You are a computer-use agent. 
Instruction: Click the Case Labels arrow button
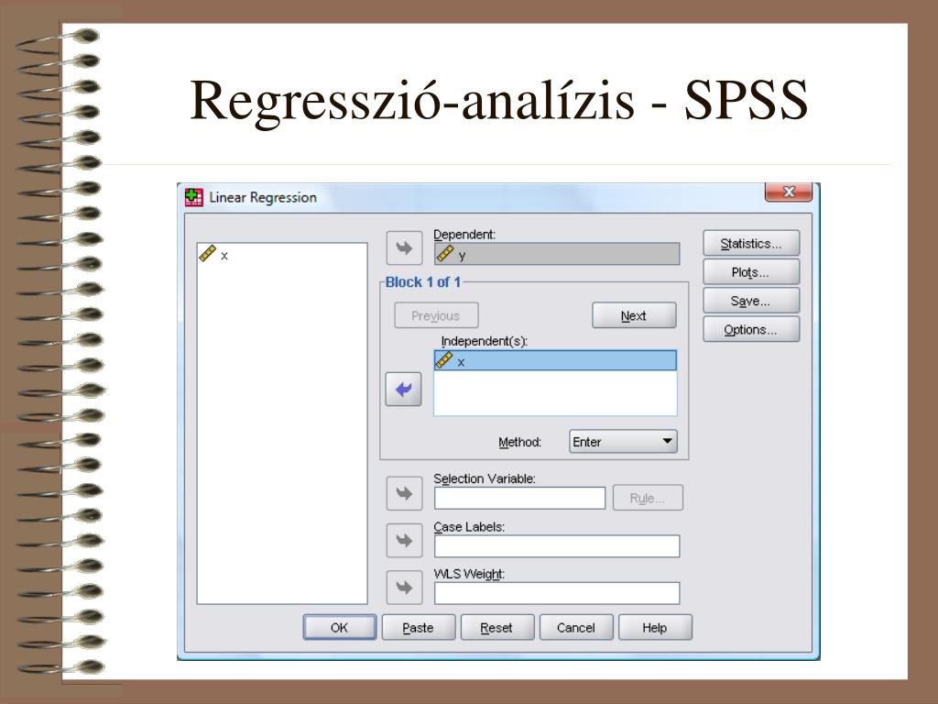[x=404, y=541]
